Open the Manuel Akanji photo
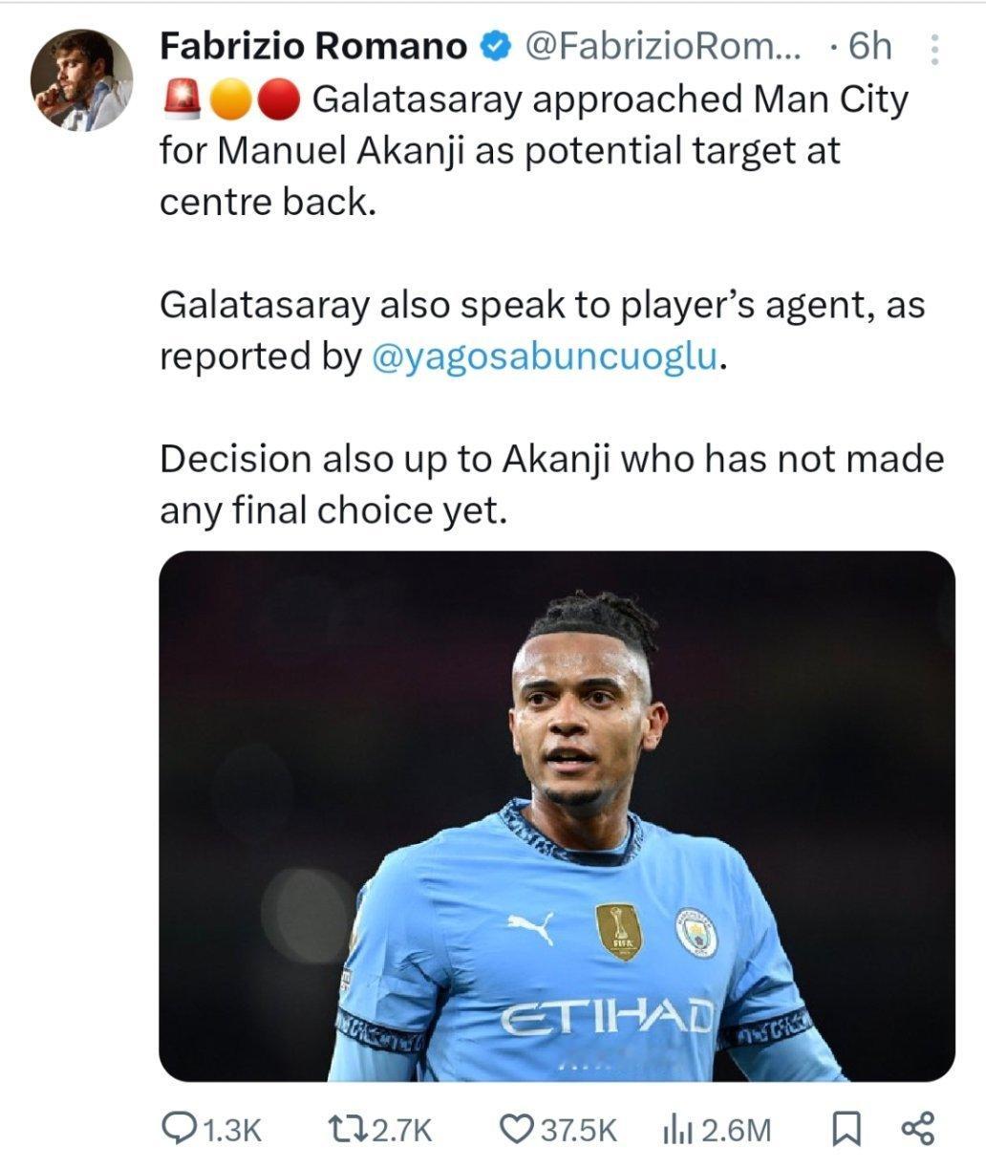 (557, 816)
